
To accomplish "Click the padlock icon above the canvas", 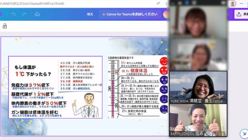I will pos(5,26).
